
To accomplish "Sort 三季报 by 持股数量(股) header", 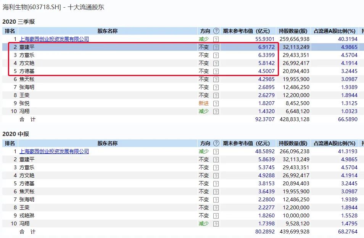I will tap(293, 31).
